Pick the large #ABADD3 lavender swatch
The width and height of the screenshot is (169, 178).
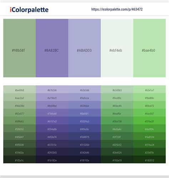coord(84,48)
